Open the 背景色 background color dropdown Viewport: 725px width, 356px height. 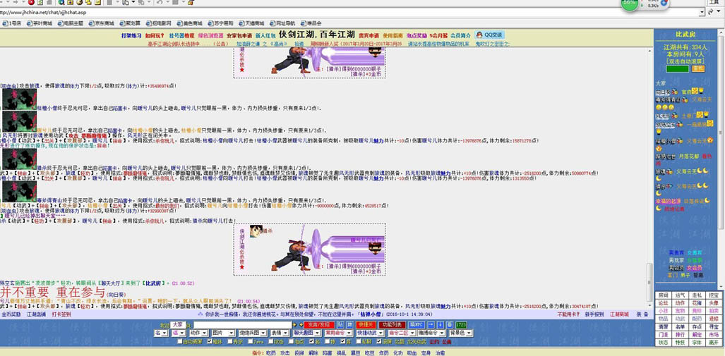coord(460,333)
